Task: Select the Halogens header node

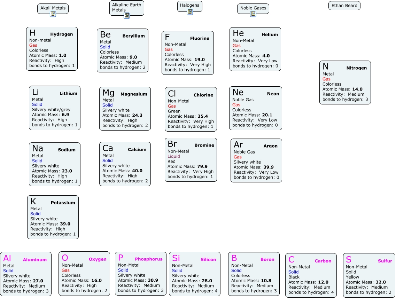Action: click(x=190, y=5)
